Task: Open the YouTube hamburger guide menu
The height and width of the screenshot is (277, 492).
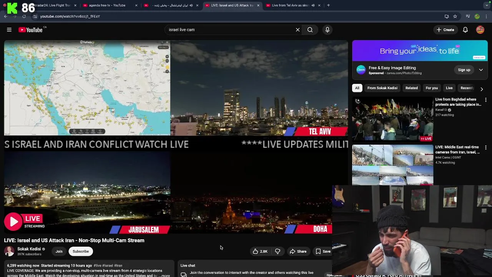Action: click(9, 30)
